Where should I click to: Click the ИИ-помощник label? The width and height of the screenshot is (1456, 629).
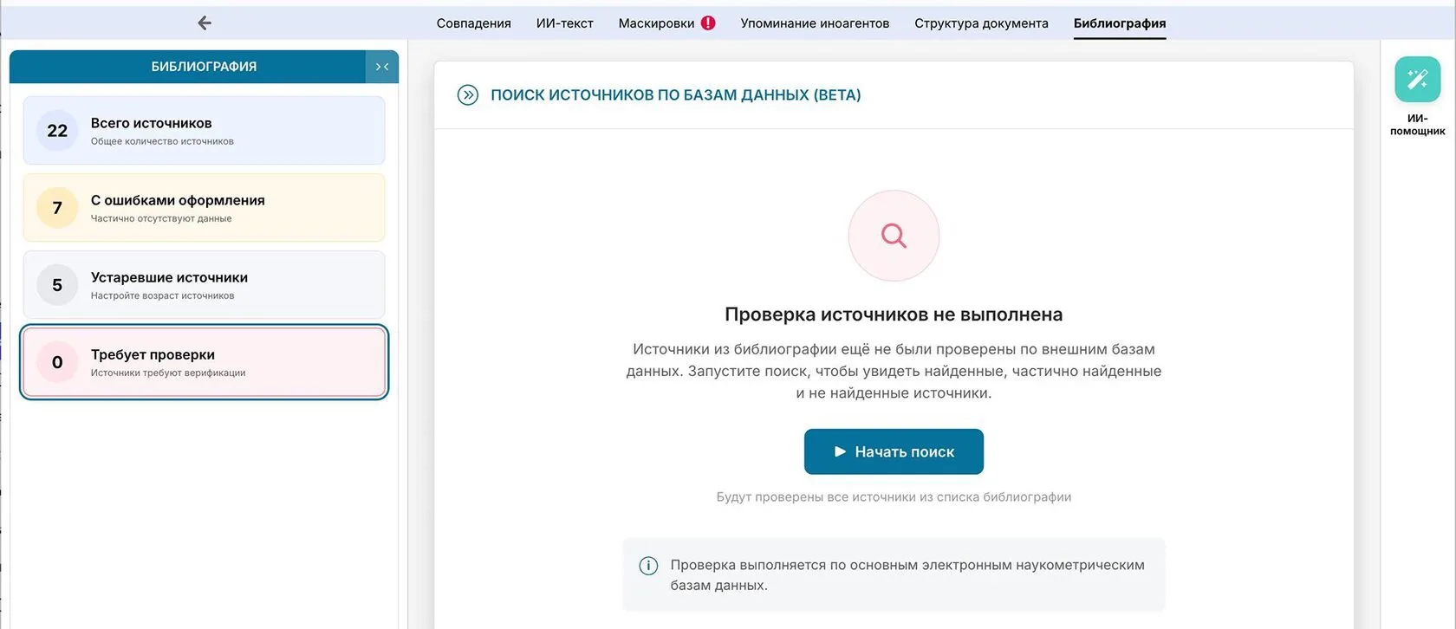coord(1417,125)
